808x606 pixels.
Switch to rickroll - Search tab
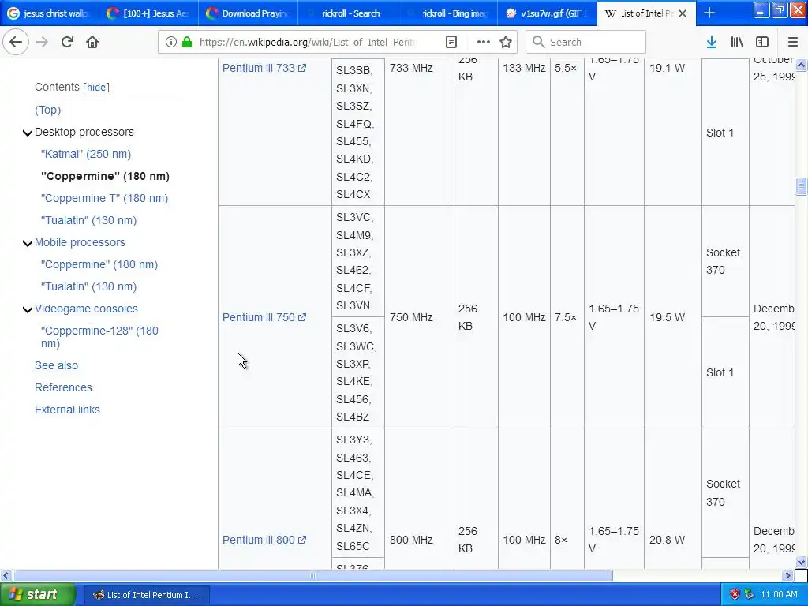tap(348, 13)
